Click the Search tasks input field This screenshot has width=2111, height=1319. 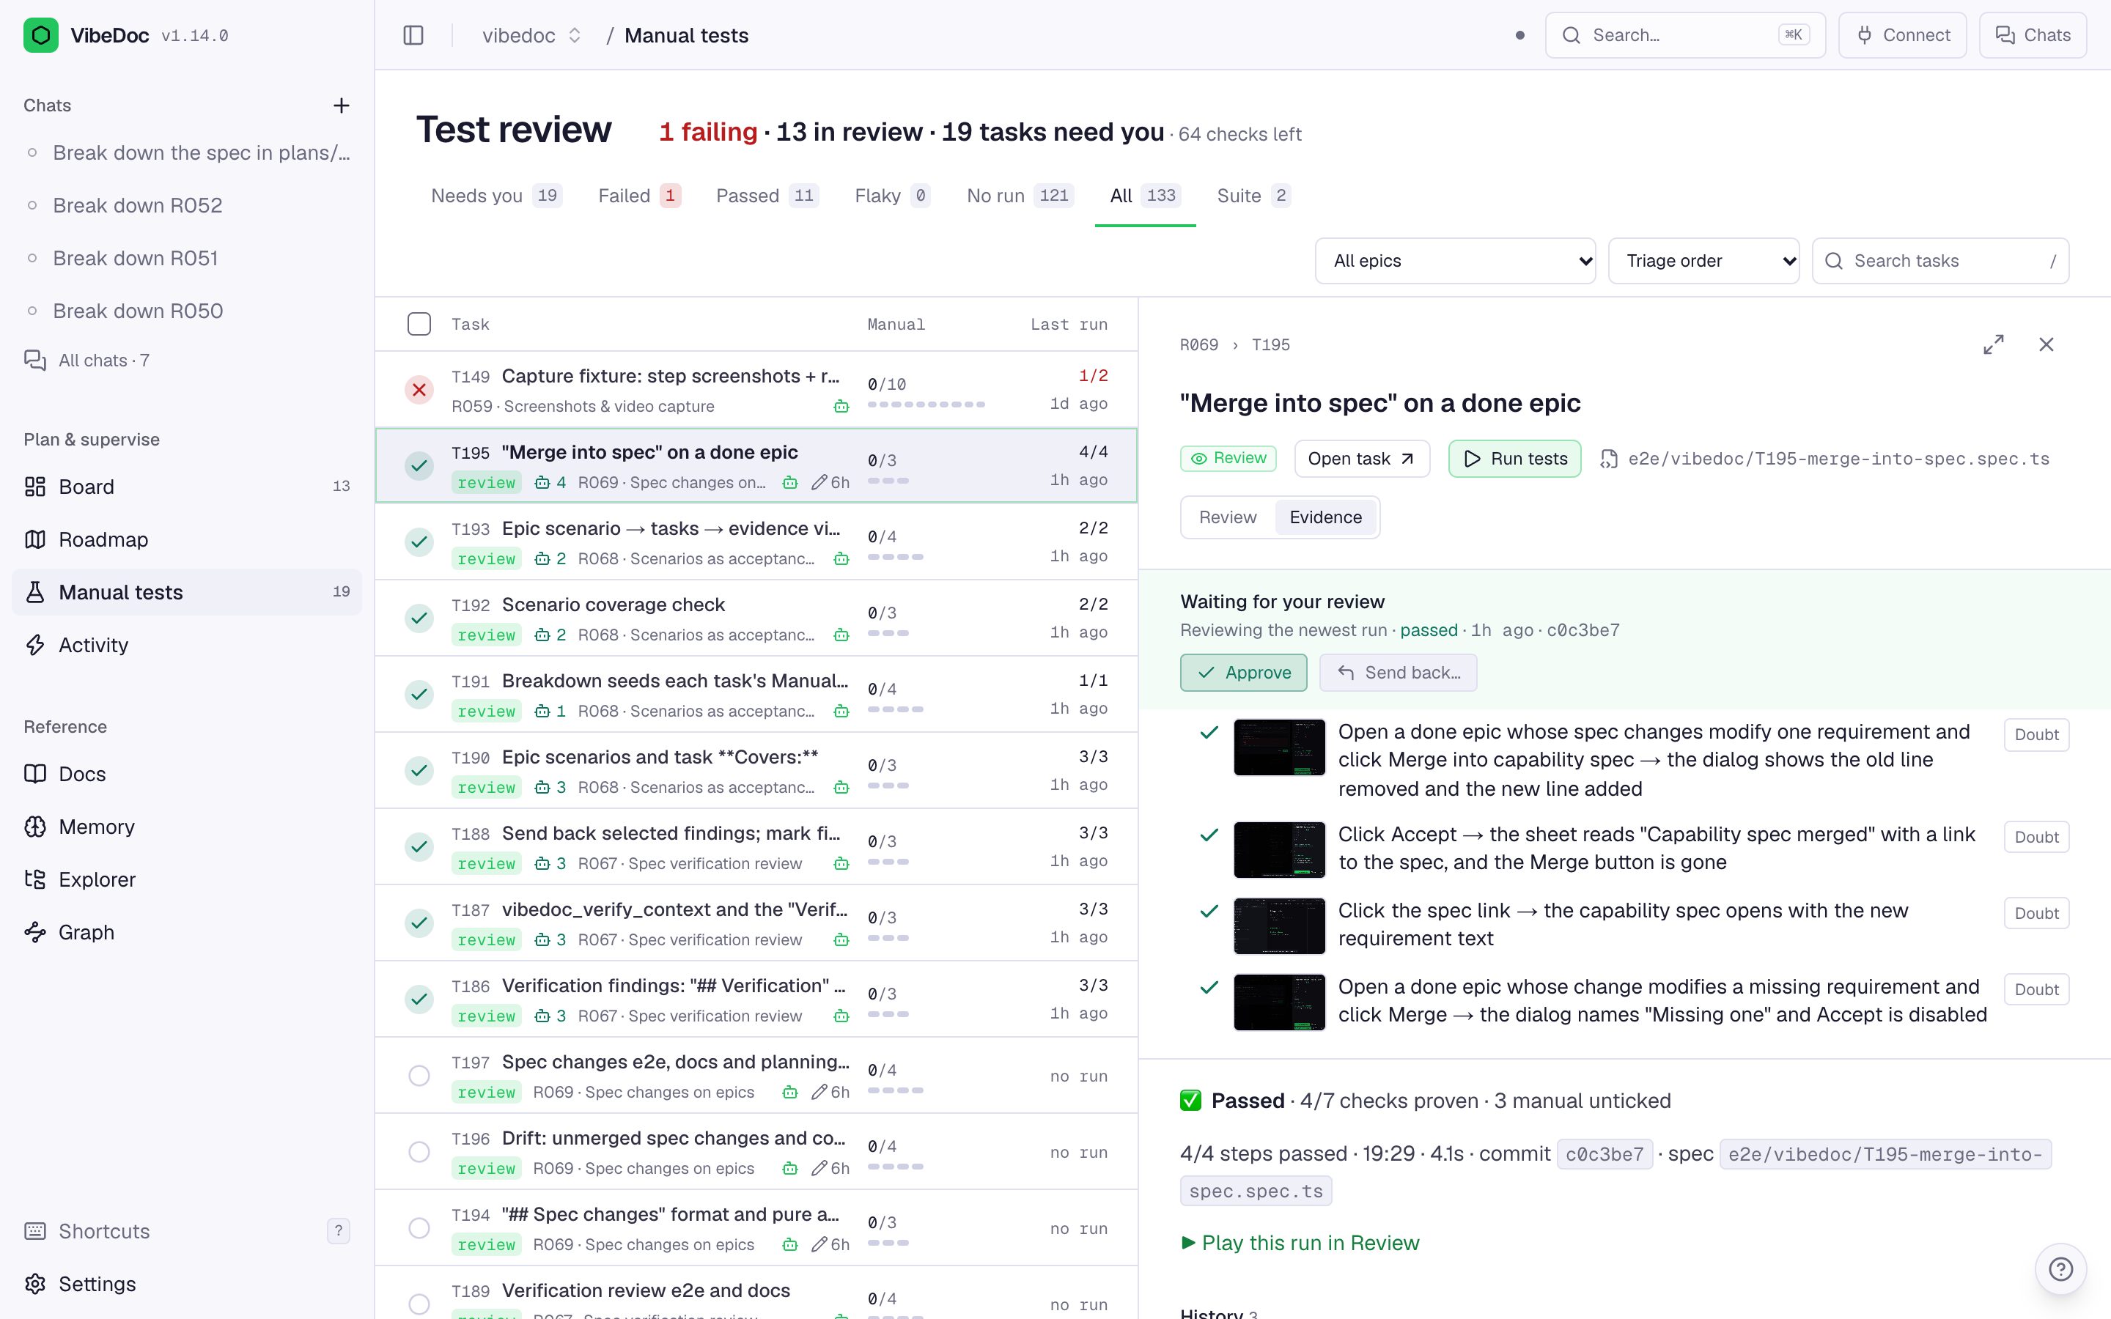[x=1940, y=261]
